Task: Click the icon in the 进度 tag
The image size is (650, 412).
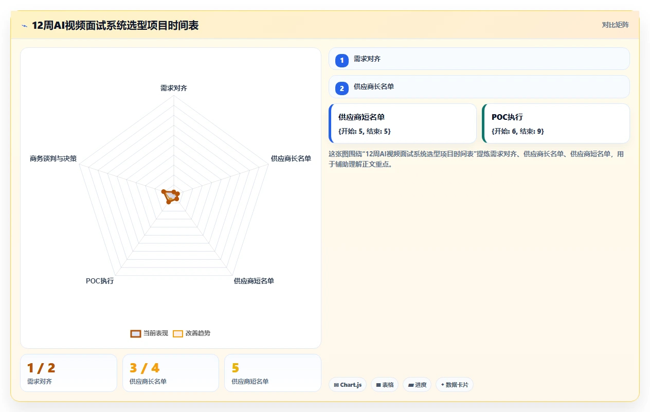Action: [x=411, y=385]
